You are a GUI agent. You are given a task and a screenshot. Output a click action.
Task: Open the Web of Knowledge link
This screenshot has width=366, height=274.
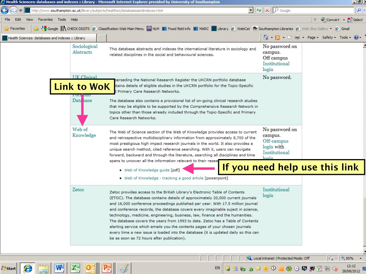pos(84,132)
